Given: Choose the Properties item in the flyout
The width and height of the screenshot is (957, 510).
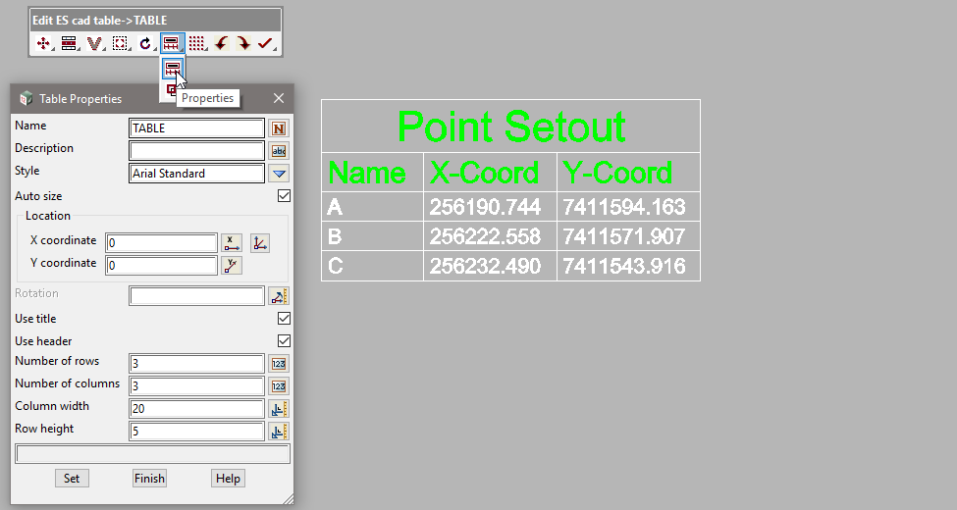Looking at the screenshot, I should (x=173, y=69).
